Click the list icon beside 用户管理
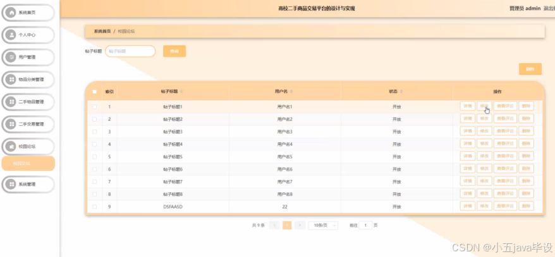Image resolution: width=555 pixels, height=257 pixels. [11, 57]
